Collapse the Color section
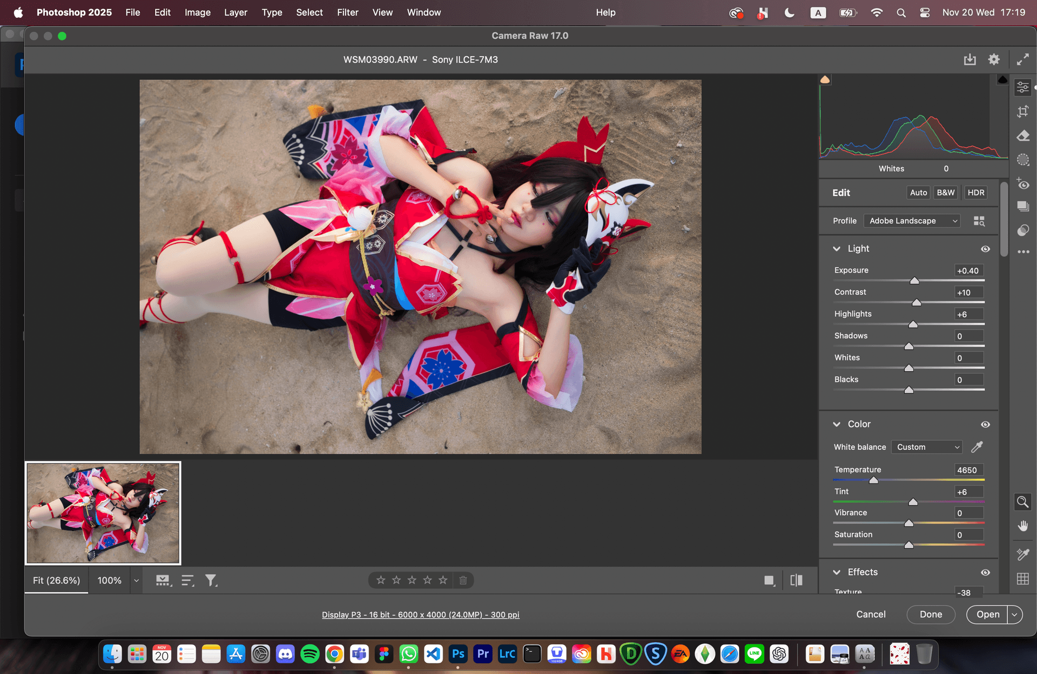1037x674 pixels. click(x=837, y=424)
